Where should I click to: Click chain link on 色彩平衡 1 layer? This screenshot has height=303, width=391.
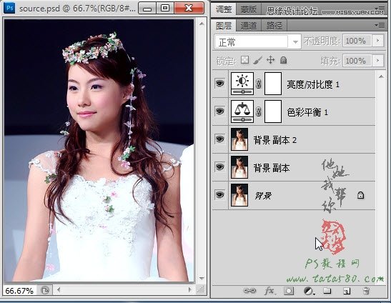259,111
